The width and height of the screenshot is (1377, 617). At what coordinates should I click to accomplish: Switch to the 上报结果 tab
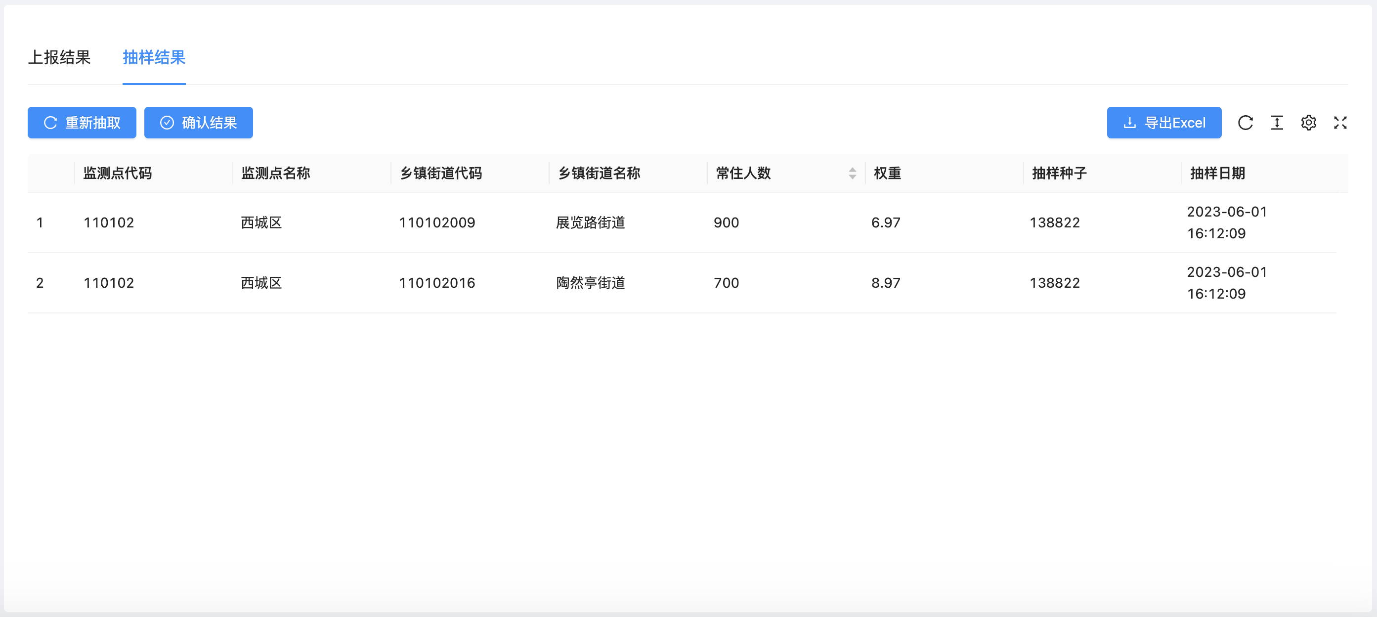pyautogui.click(x=59, y=57)
